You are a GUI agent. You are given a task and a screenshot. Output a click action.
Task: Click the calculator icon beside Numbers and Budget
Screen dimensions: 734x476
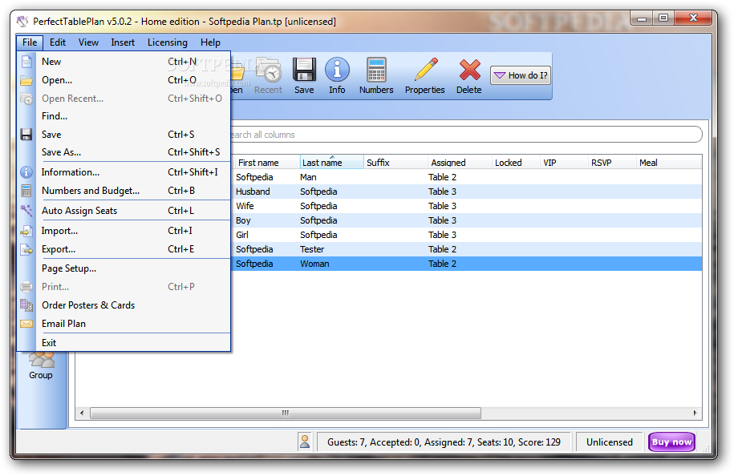point(26,191)
